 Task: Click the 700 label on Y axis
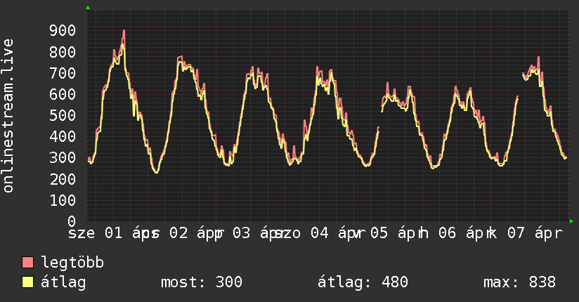click(63, 73)
